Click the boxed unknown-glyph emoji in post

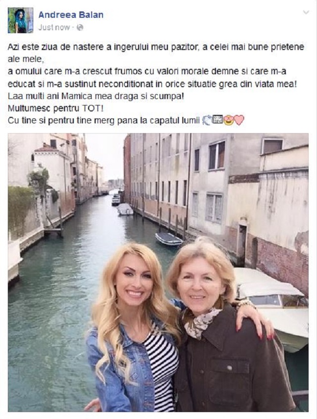217,120
